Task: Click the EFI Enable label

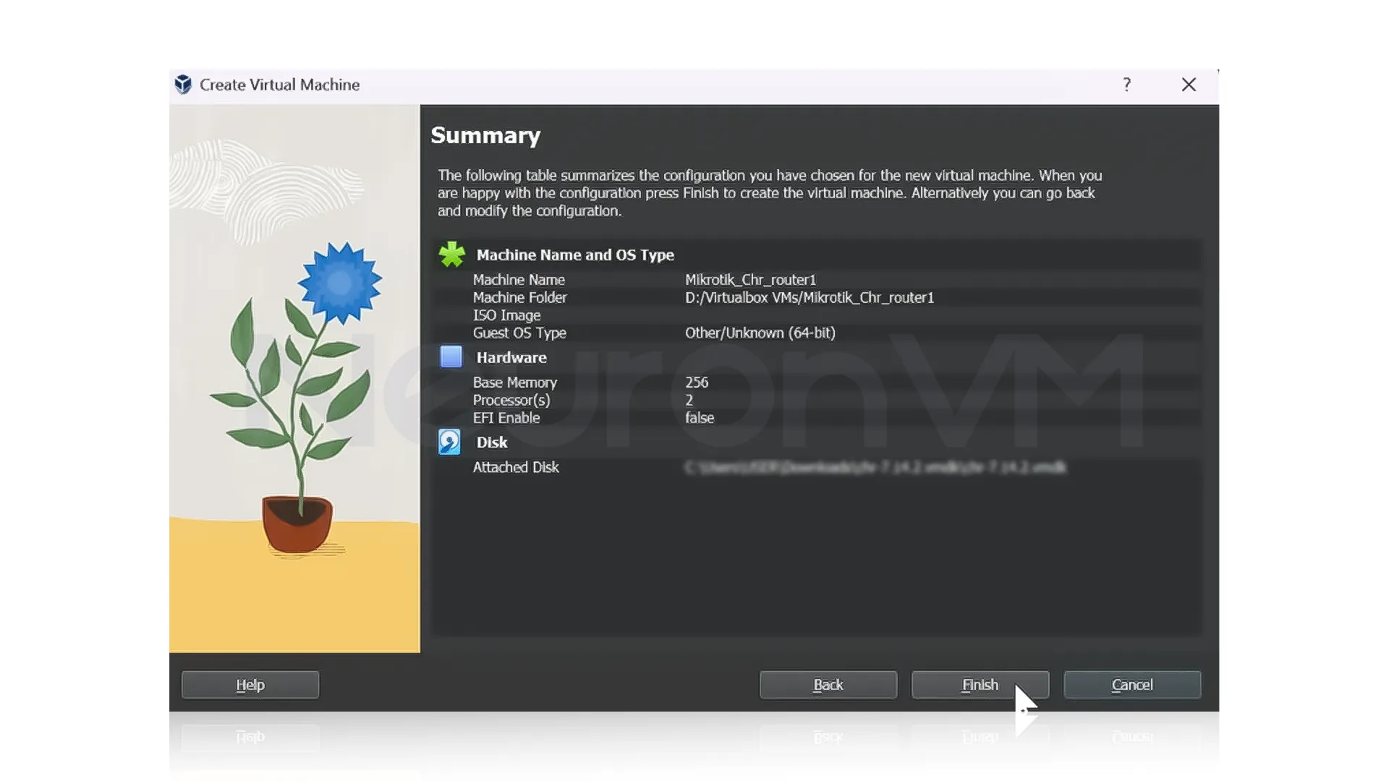Action: pyautogui.click(x=506, y=418)
